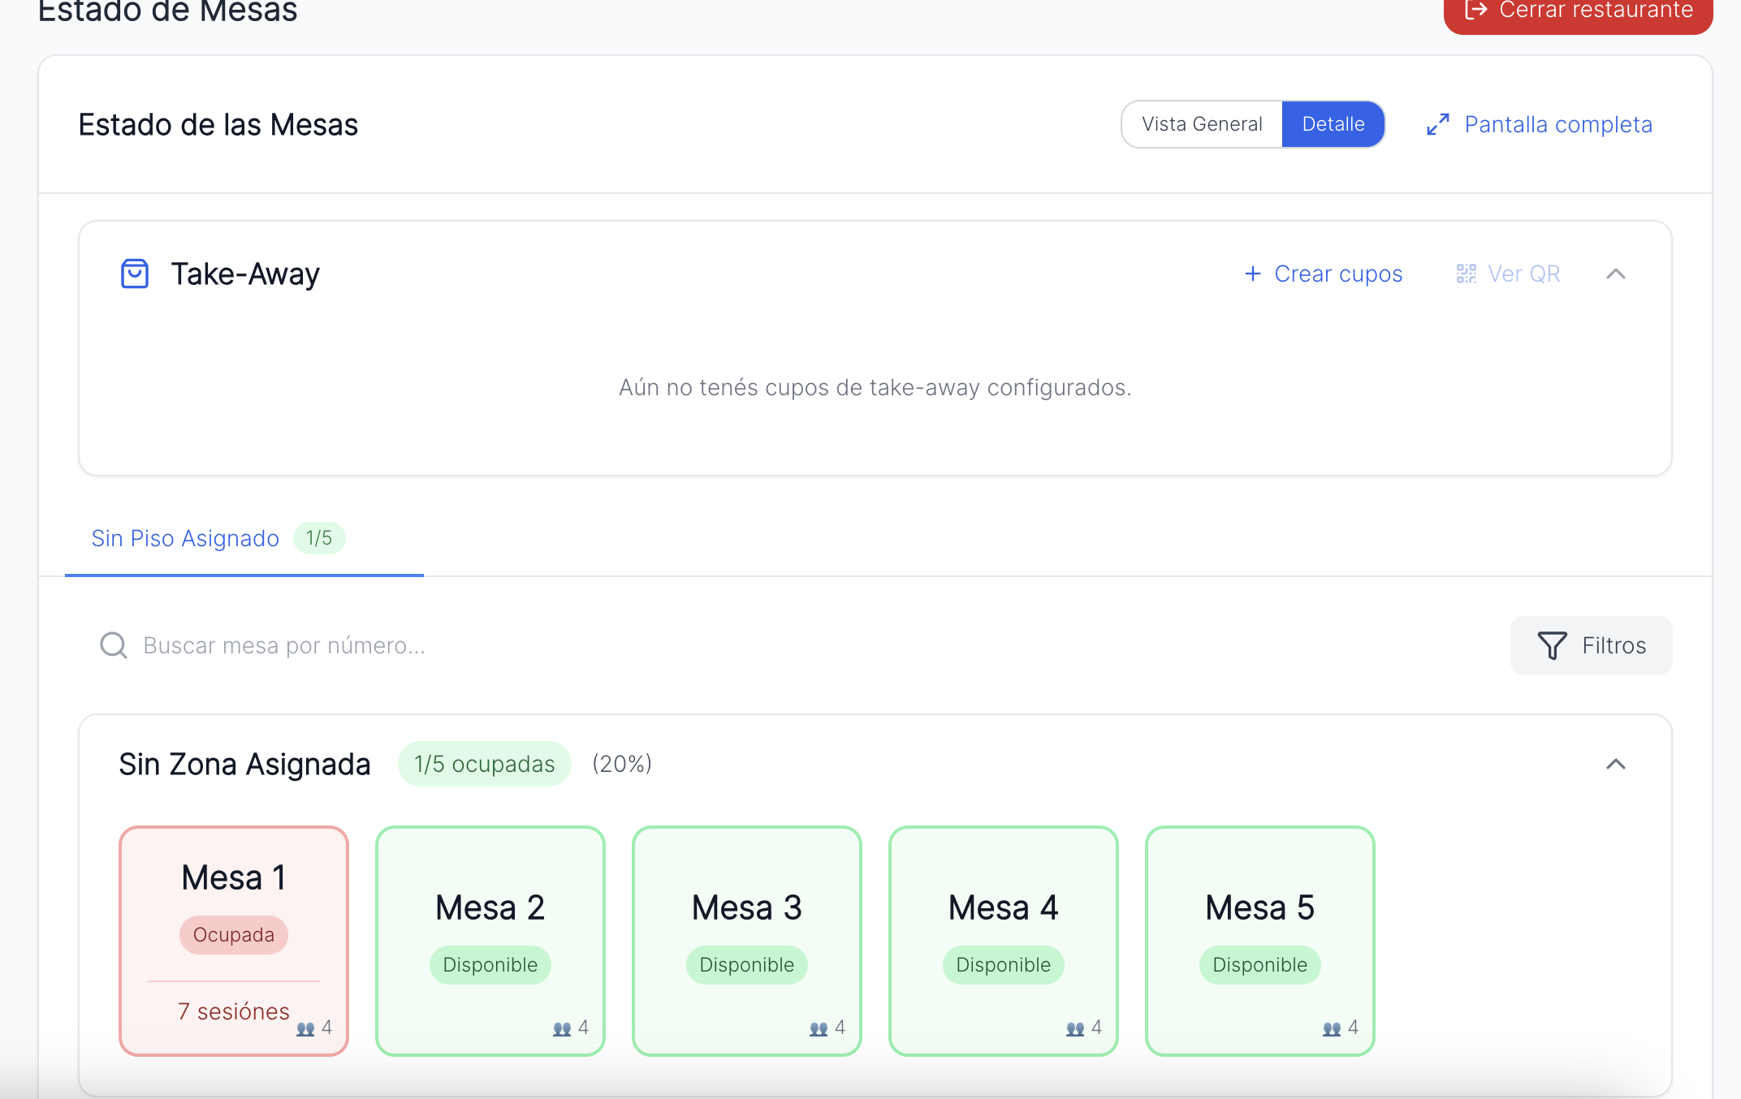This screenshot has height=1099, width=1741.
Task: Select the Mesa 2 card
Action: pyautogui.click(x=490, y=941)
